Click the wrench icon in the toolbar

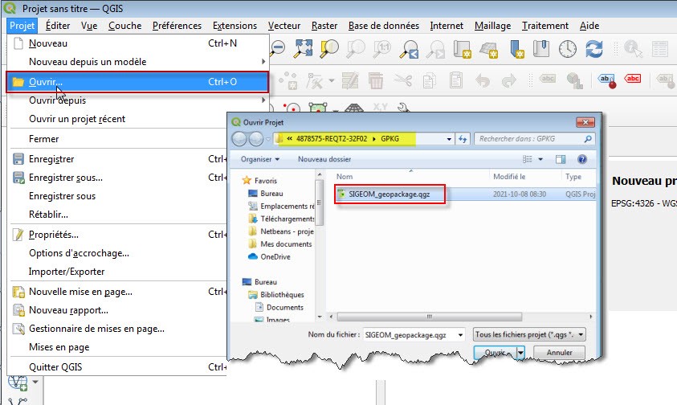click(x=403, y=107)
